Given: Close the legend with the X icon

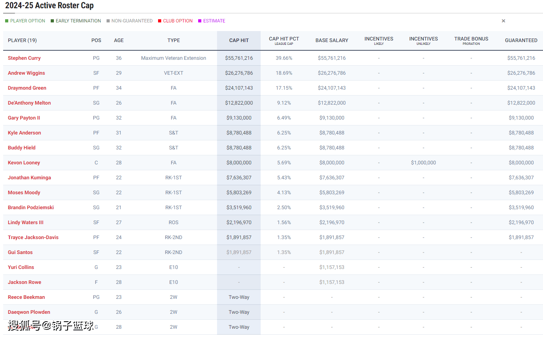Looking at the screenshot, I should click(x=503, y=21).
